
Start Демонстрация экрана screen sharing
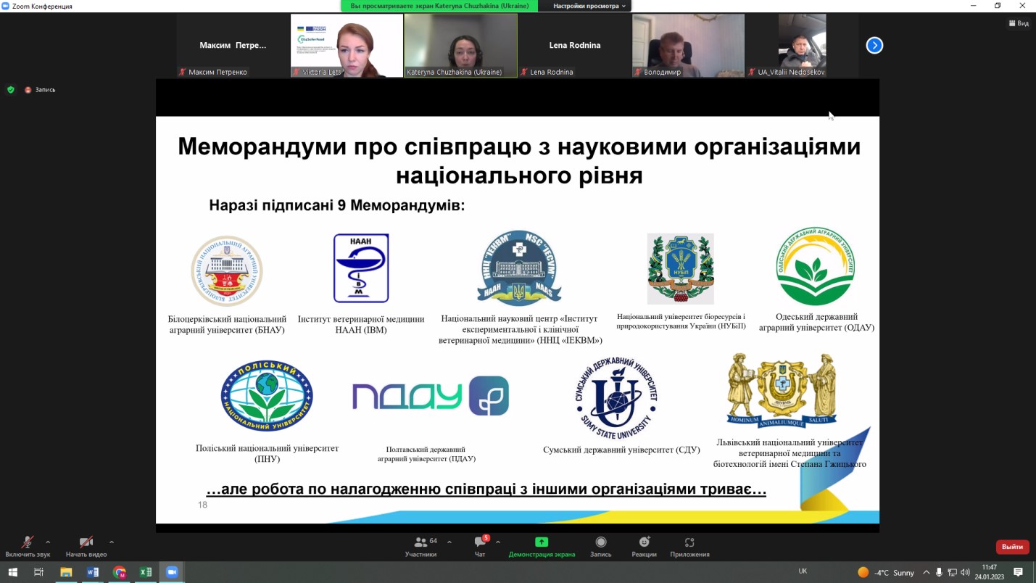[x=542, y=547]
